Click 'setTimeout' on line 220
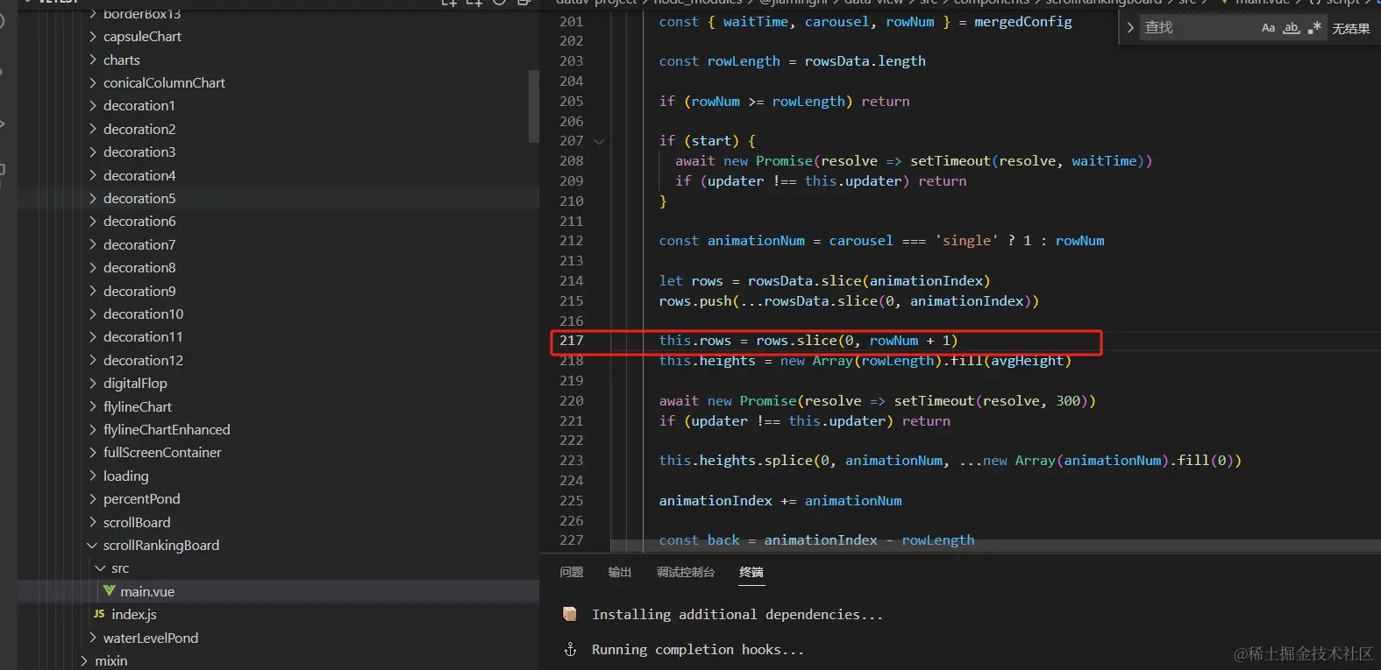The image size is (1381, 670). point(934,401)
